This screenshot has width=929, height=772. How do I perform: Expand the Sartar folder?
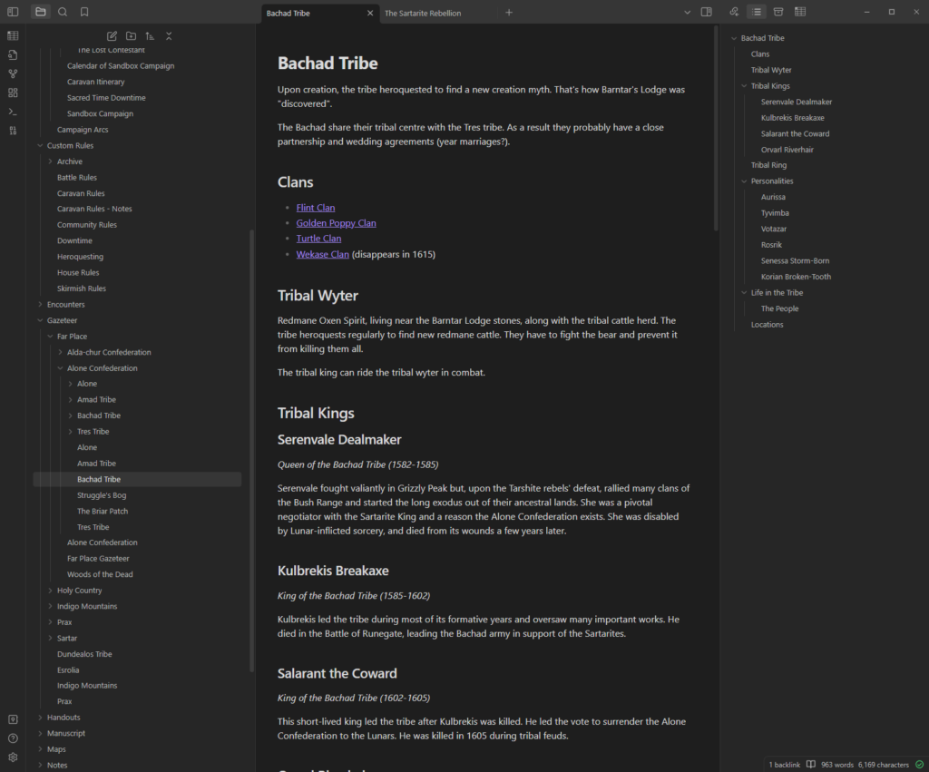pos(51,638)
